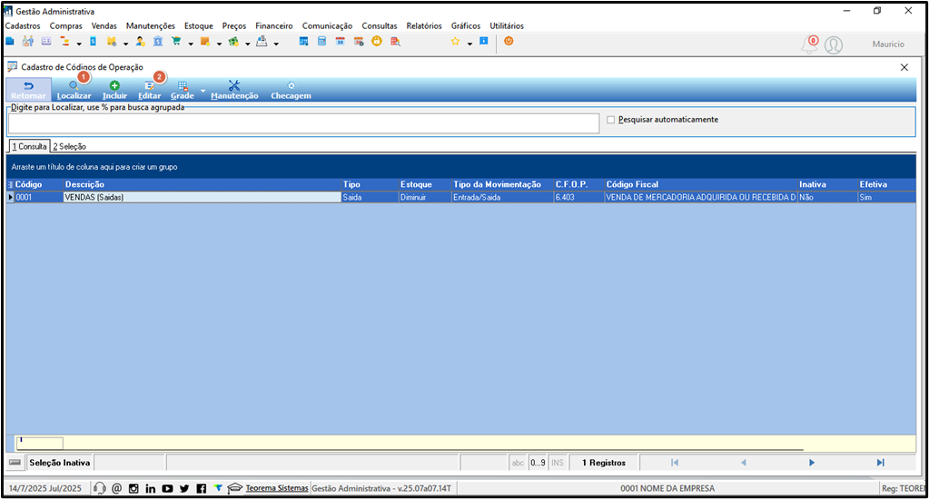Sort by the Descrição column header
This screenshot has height=499, width=929.
click(x=202, y=185)
